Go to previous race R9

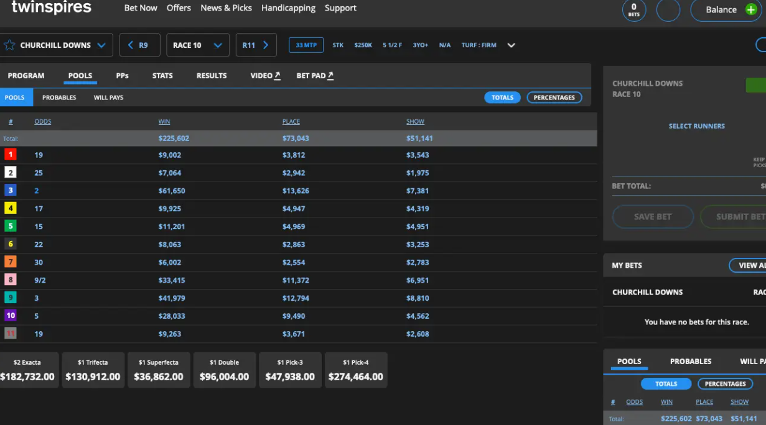tap(140, 45)
